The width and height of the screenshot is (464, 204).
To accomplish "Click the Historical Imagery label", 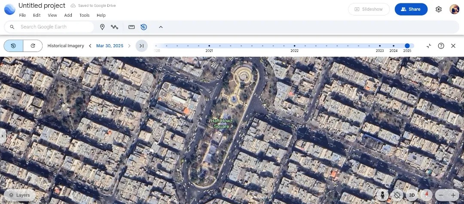I will click(66, 46).
